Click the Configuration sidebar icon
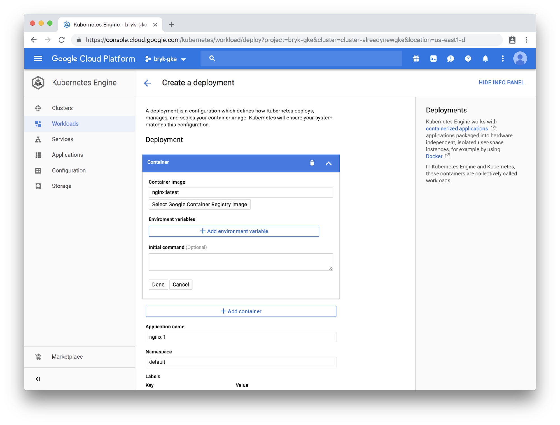The image size is (560, 425). (x=38, y=170)
